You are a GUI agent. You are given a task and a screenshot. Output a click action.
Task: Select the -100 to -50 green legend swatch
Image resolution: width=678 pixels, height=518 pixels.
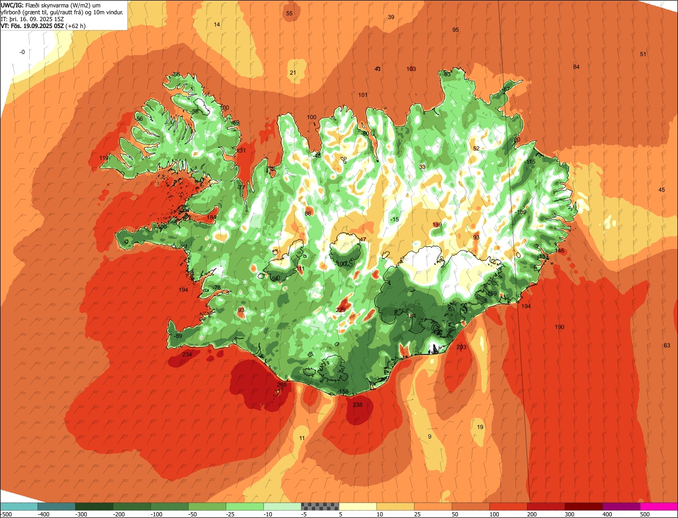(x=169, y=506)
